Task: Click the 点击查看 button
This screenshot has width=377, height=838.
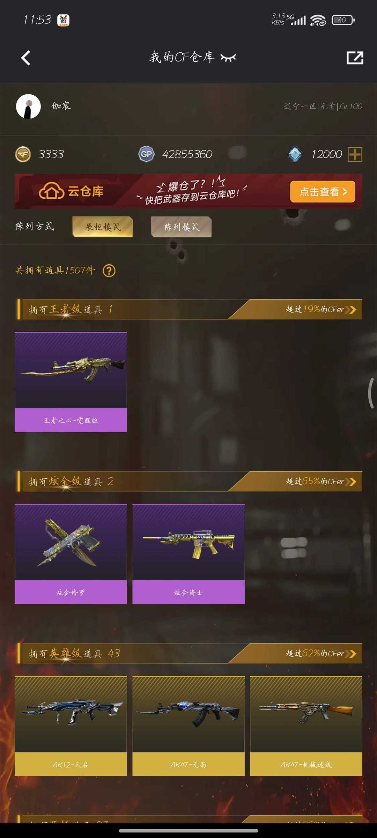Action: click(323, 191)
